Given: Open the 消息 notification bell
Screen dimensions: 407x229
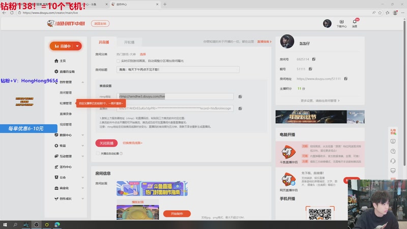Looking at the screenshot, I should (x=355, y=23).
